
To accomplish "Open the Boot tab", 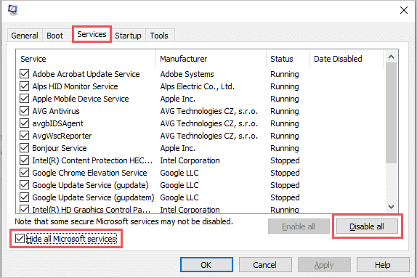I will 54,36.
